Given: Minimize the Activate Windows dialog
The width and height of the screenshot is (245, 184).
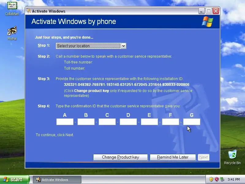Looking at the screenshot, I should pos(202,11).
